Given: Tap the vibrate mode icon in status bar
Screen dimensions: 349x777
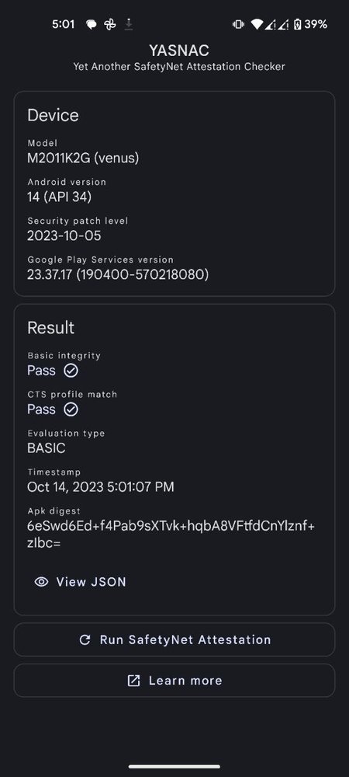Looking at the screenshot, I should coord(238,24).
